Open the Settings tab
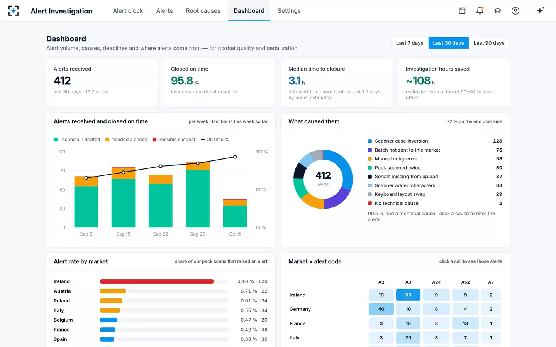The height and width of the screenshot is (347, 556). 289,11
